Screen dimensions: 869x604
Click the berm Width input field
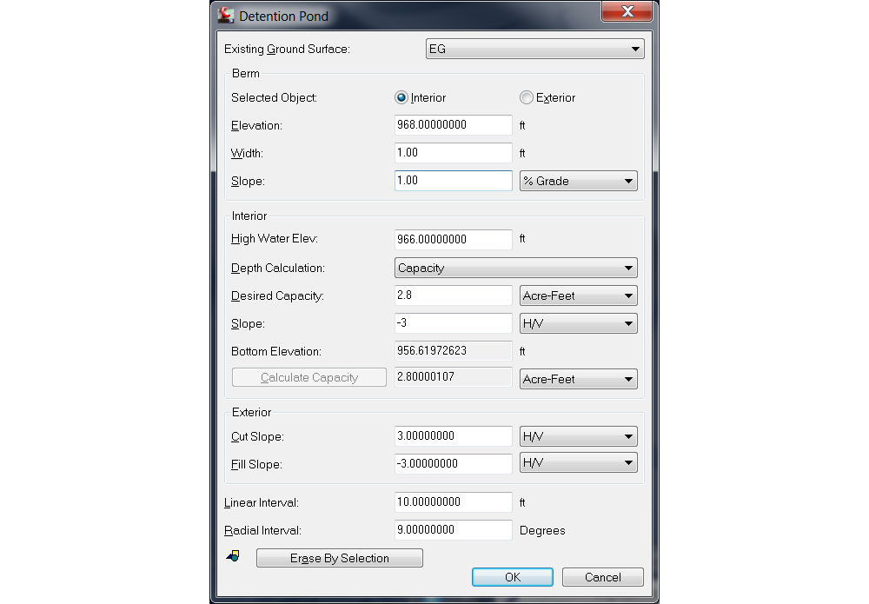pyautogui.click(x=453, y=153)
